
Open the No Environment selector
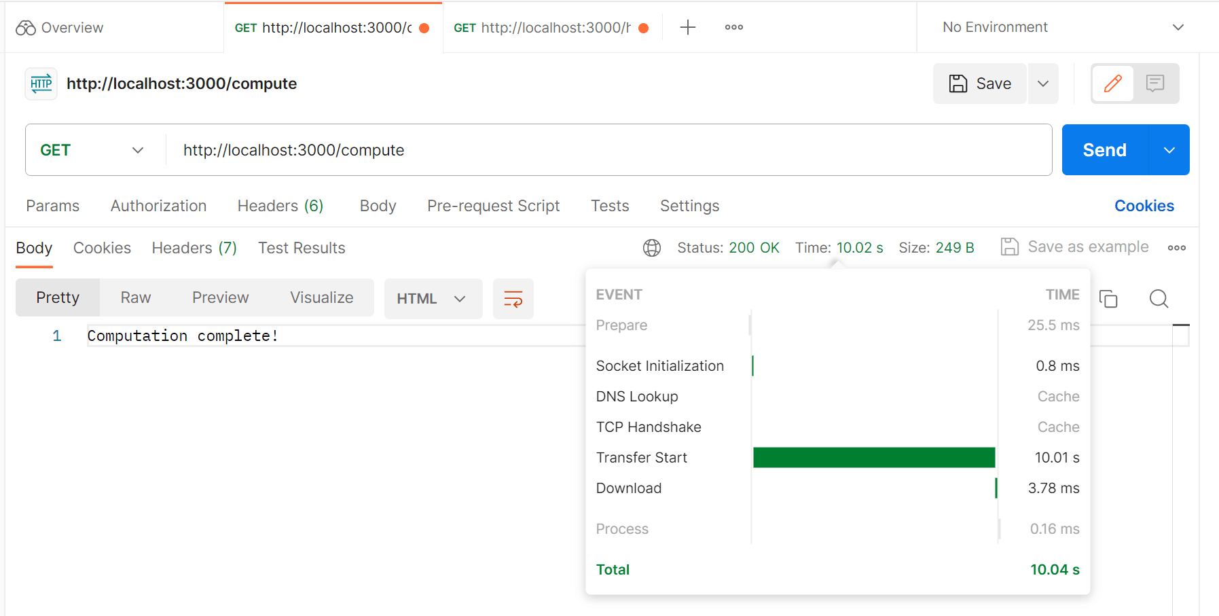tap(1063, 27)
